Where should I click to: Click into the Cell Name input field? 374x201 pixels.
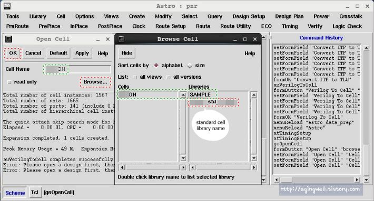point(77,69)
